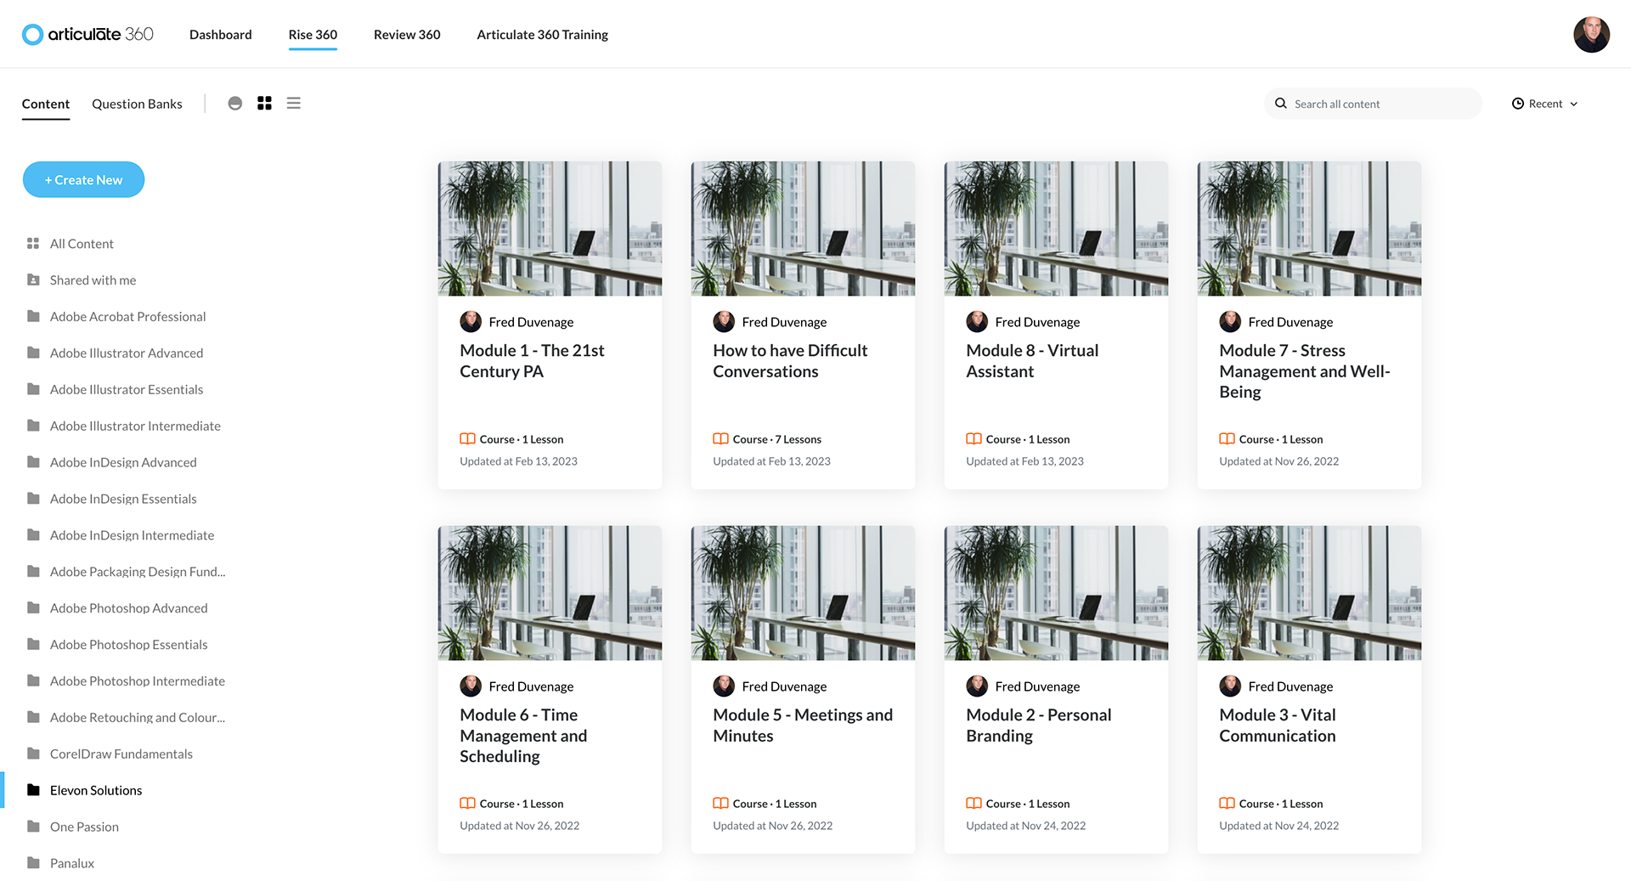The width and height of the screenshot is (1631, 881).
Task: Click the Module 1 course thumbnail image
Action: pyautogui.click(x=550, y=229)
